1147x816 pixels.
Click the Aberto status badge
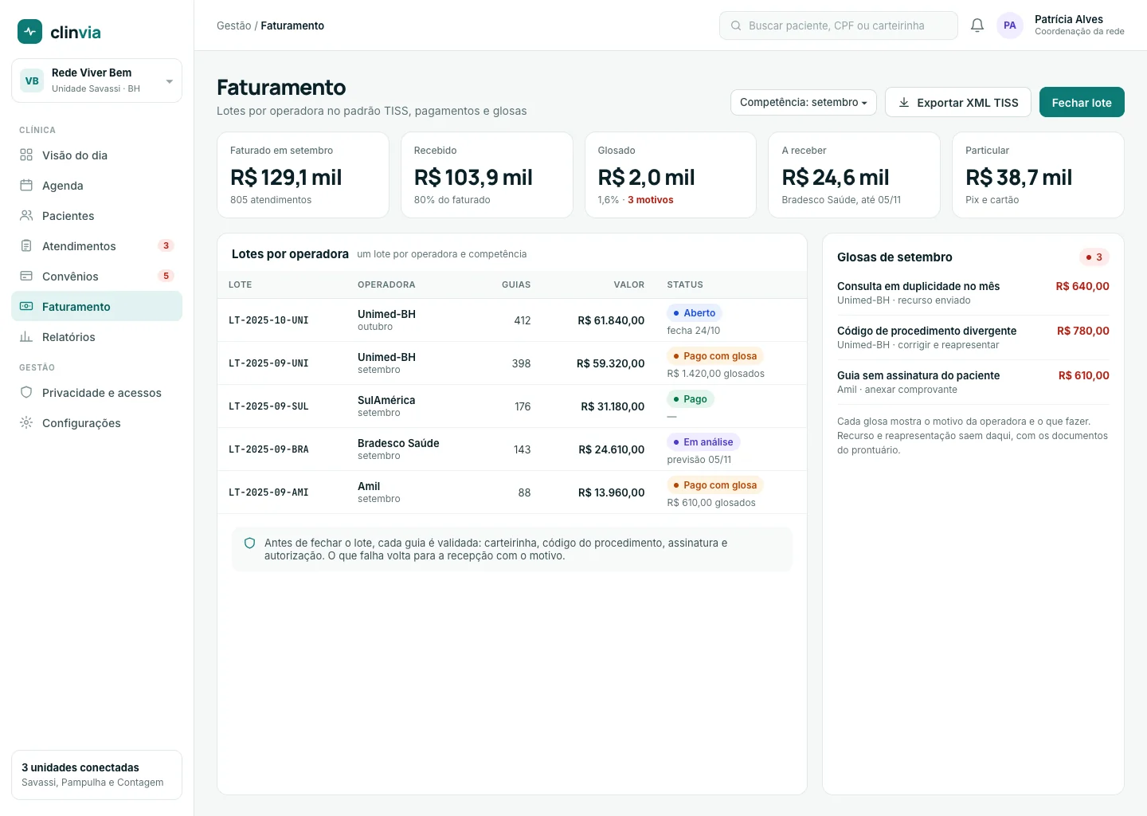tap(695, 313)
